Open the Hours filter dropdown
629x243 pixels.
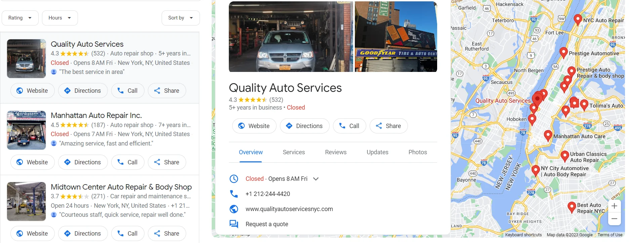coord(60,18)
